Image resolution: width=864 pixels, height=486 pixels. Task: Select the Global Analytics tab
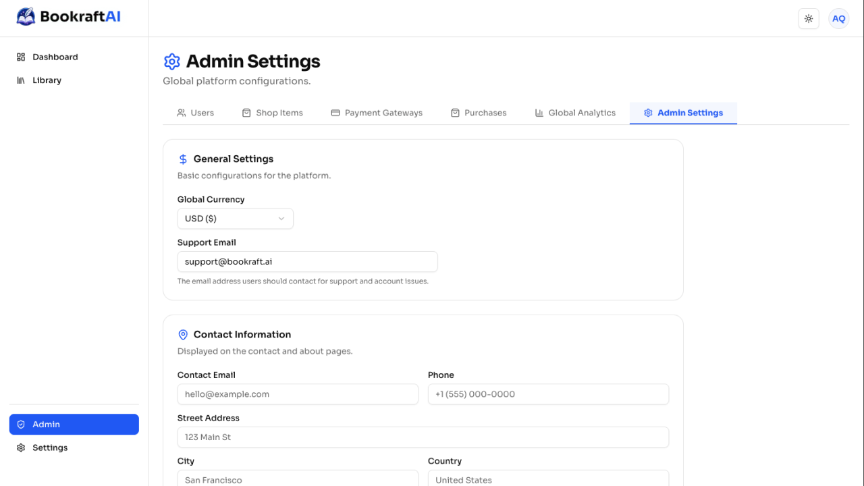[575, 113]
